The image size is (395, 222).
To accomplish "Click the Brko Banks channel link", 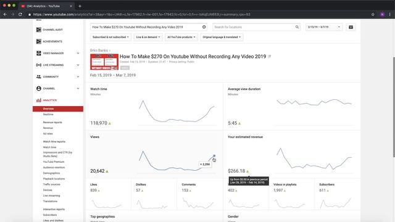I will pyautogui.click(x=99, y=51).
